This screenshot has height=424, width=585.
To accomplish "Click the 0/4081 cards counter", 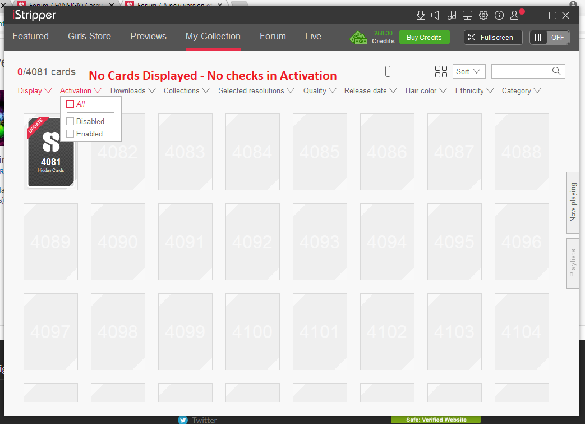I will pyautogui.click(x=47, y=72).
